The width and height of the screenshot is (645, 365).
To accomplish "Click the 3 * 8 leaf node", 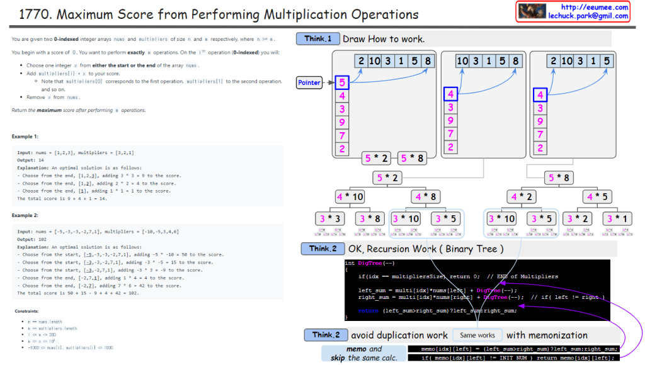I will [370, 219].
